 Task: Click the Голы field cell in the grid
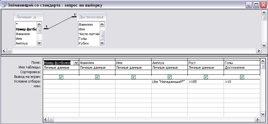[x=242, y=63]
